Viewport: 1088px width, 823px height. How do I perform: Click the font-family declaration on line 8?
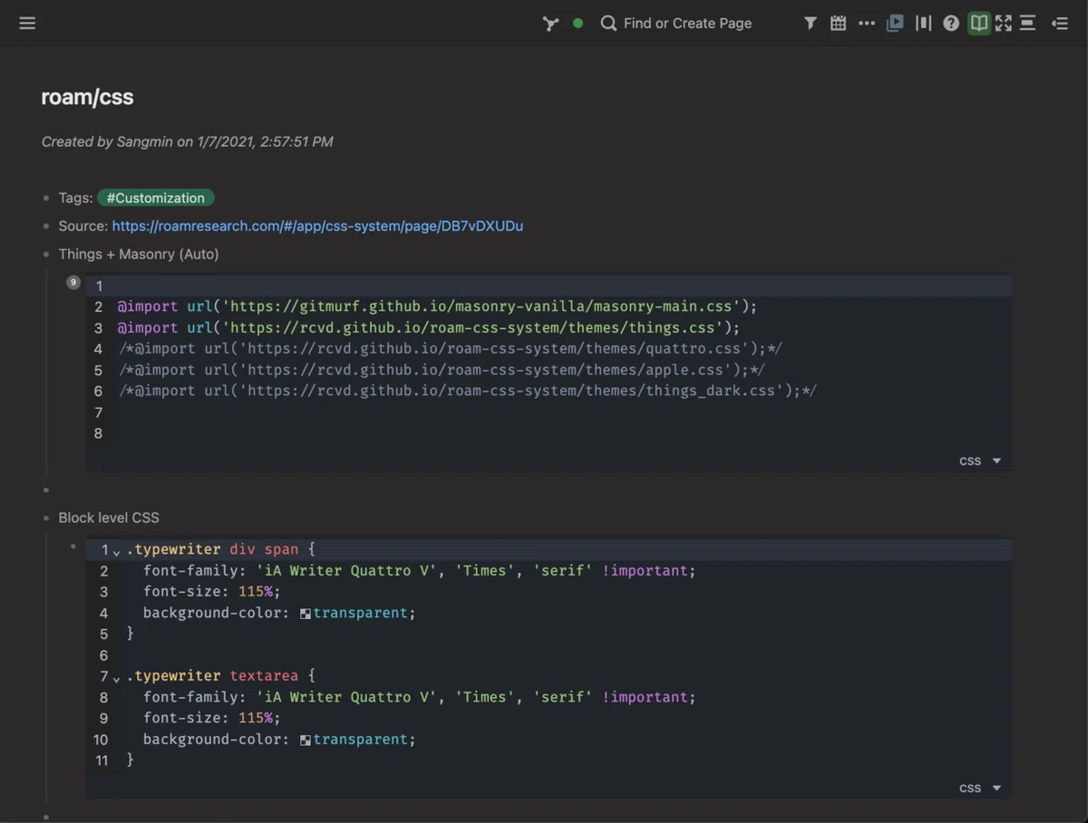click(420, 697)
